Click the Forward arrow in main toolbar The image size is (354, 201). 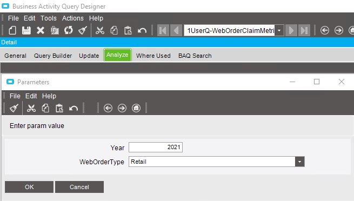pyautogui.click(x=339, y=30)
